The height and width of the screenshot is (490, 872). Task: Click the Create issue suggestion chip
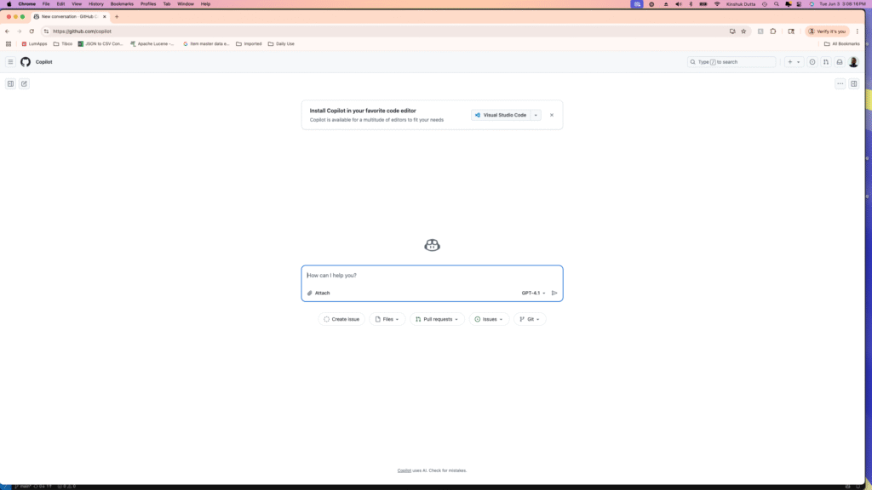pyautogui.click(x=341, y=320)
